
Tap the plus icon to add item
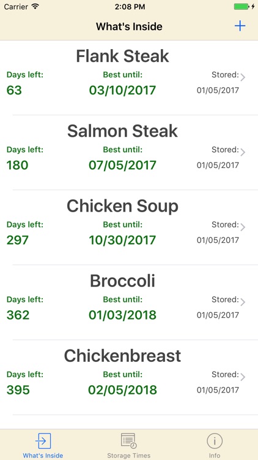tap(240, 26)
